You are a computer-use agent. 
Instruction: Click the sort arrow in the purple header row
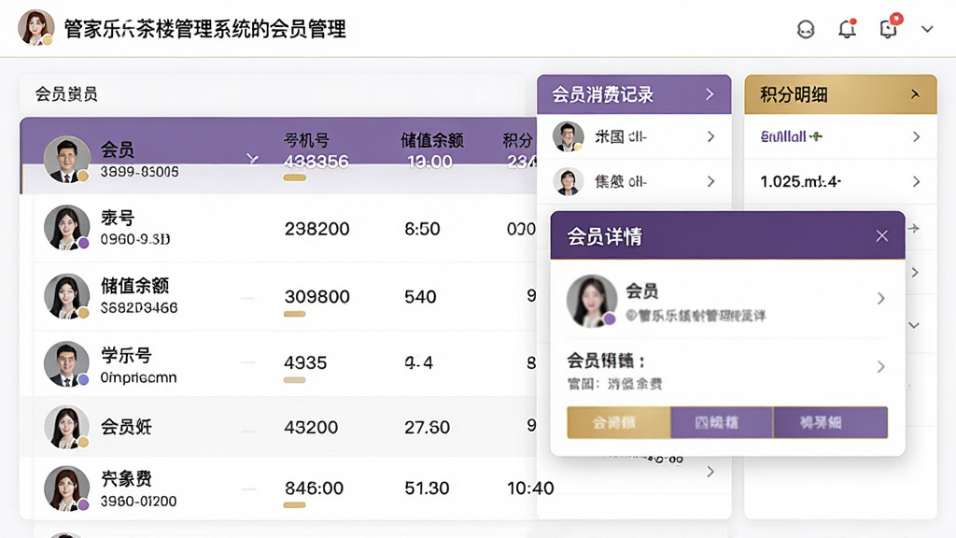pyautogui.click(x=252, y=160)
